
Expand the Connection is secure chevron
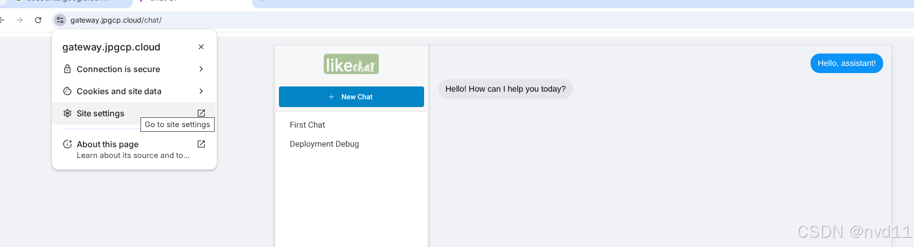click(201, 69)
